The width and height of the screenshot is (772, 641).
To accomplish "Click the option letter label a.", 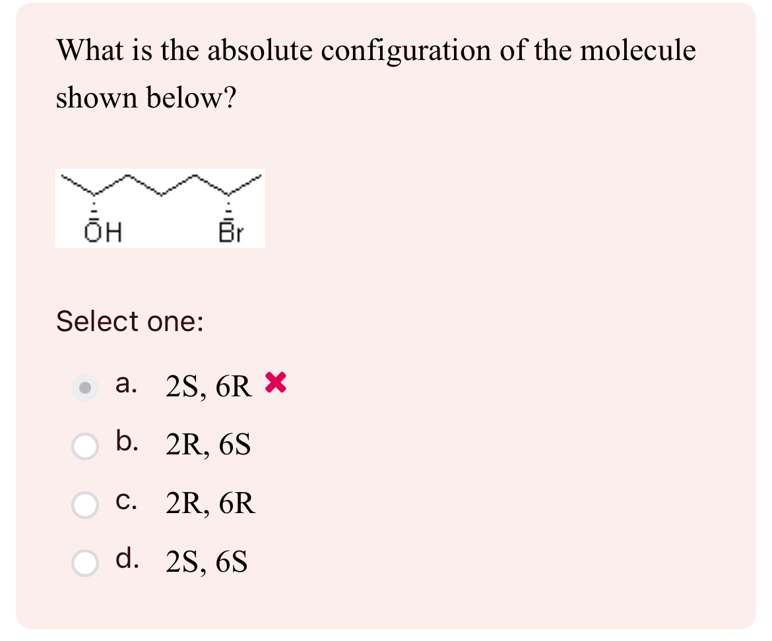I will pyautogui.click(x=126, y=386).
